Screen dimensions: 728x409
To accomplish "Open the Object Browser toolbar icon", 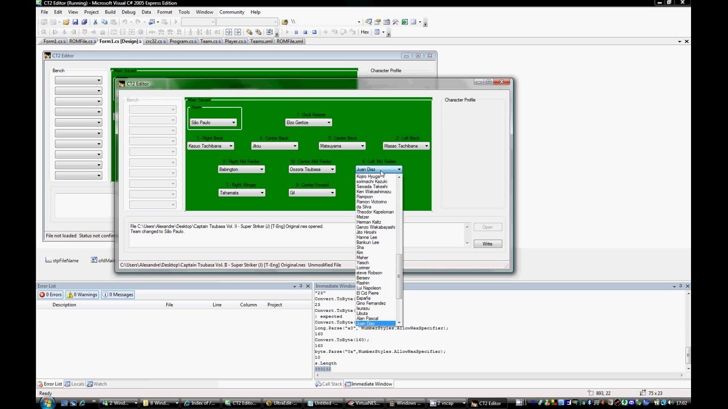I will point(386,22).
